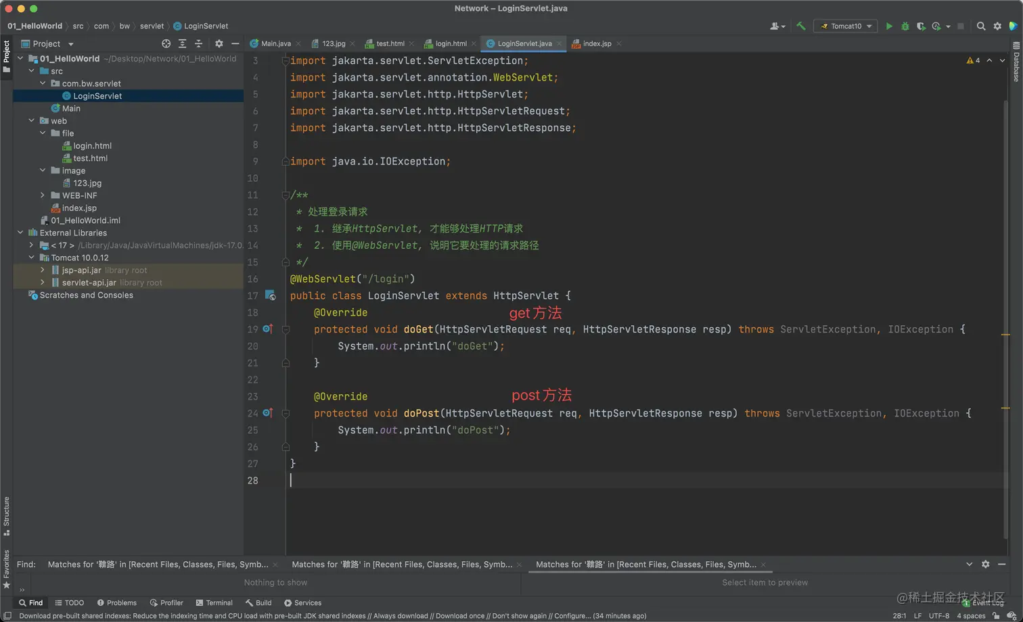Toggle the Services tool window
This screenshot has height=622, width=1023.
[302, 602]
